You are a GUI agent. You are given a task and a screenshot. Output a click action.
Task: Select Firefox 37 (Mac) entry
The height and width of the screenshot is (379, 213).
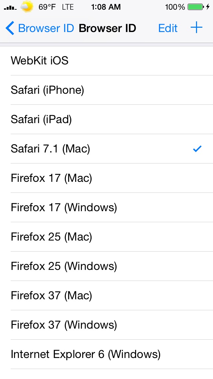tap(106, 296)
